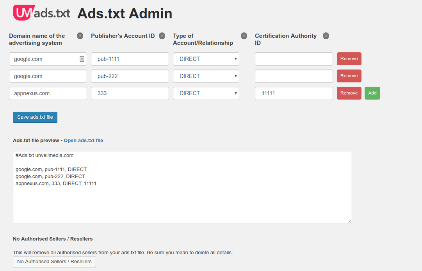Expand the relationship dropdown for appnexus.com row
This screenshot has width=422, height=271.
pyautogui.click(x=206, y=93)
